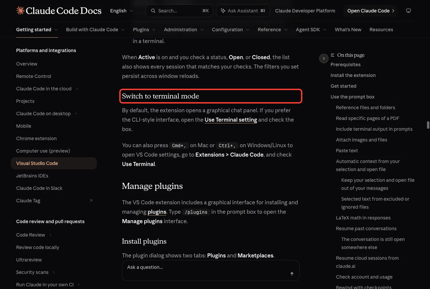Open the Reference dropdown menu
Image resolution: width=430 pixels, height=289 pixels.
(x=273, y=30)
